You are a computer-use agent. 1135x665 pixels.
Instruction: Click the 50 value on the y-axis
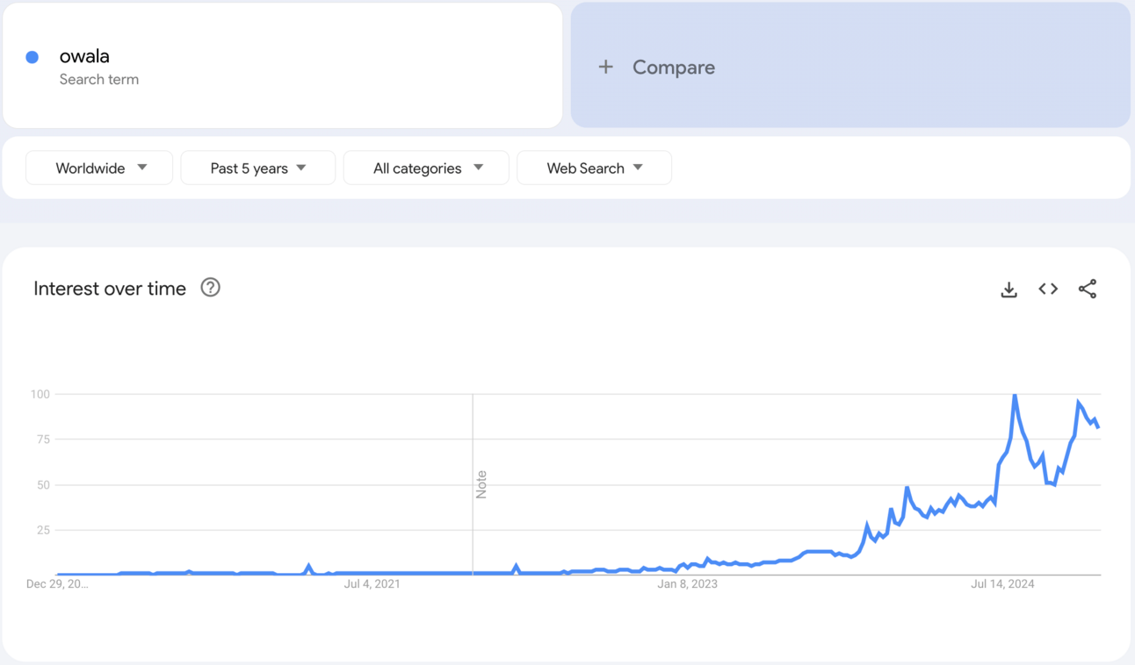point(41,485)
